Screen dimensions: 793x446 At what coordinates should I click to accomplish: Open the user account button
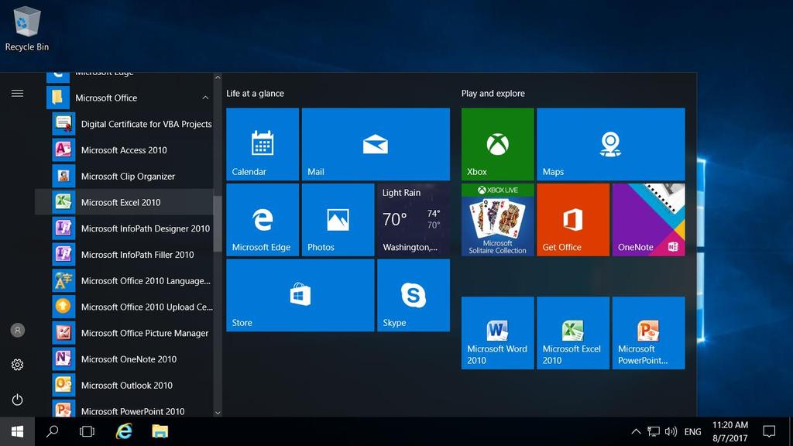[x=17, y=330]
